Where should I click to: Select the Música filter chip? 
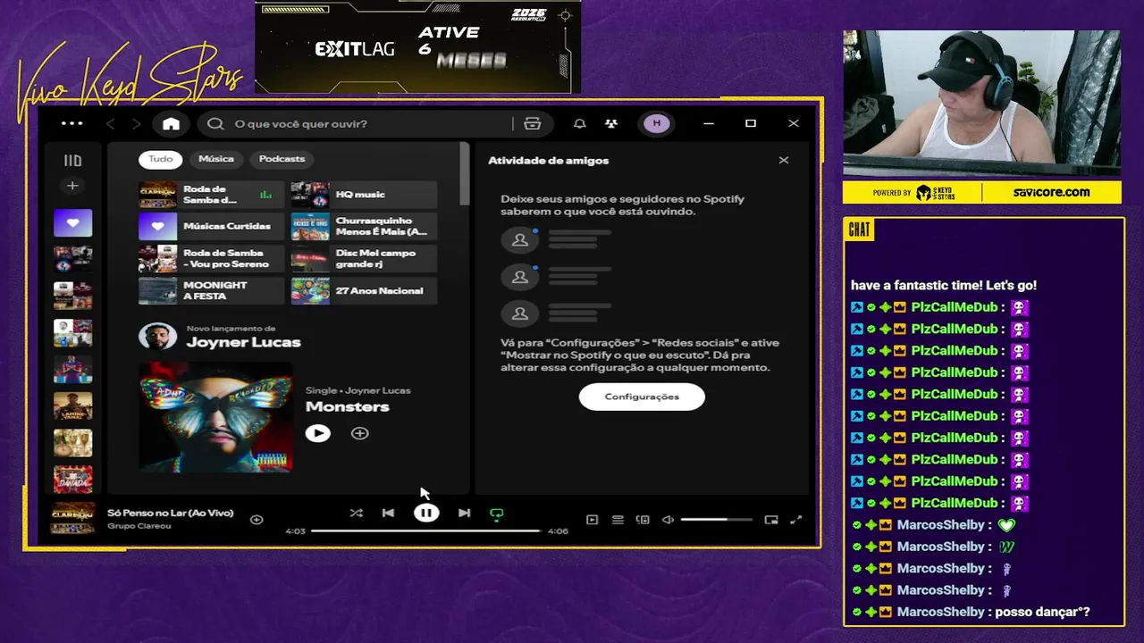coord(216,159)
